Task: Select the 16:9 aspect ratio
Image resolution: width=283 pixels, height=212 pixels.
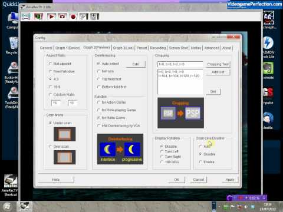Action: 54,87
